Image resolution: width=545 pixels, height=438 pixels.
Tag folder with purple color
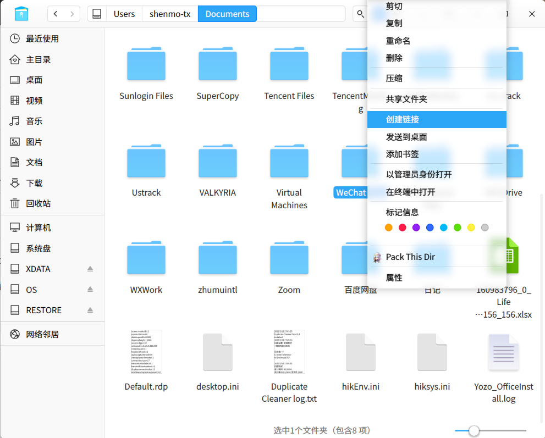pyautogui.click(x=416, y=228)
